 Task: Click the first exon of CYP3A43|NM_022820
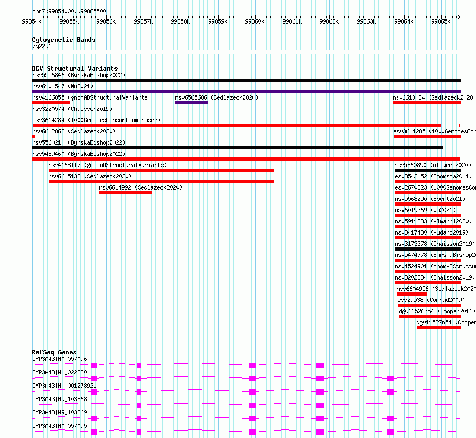pyautogui.click(x=94, y=379)
